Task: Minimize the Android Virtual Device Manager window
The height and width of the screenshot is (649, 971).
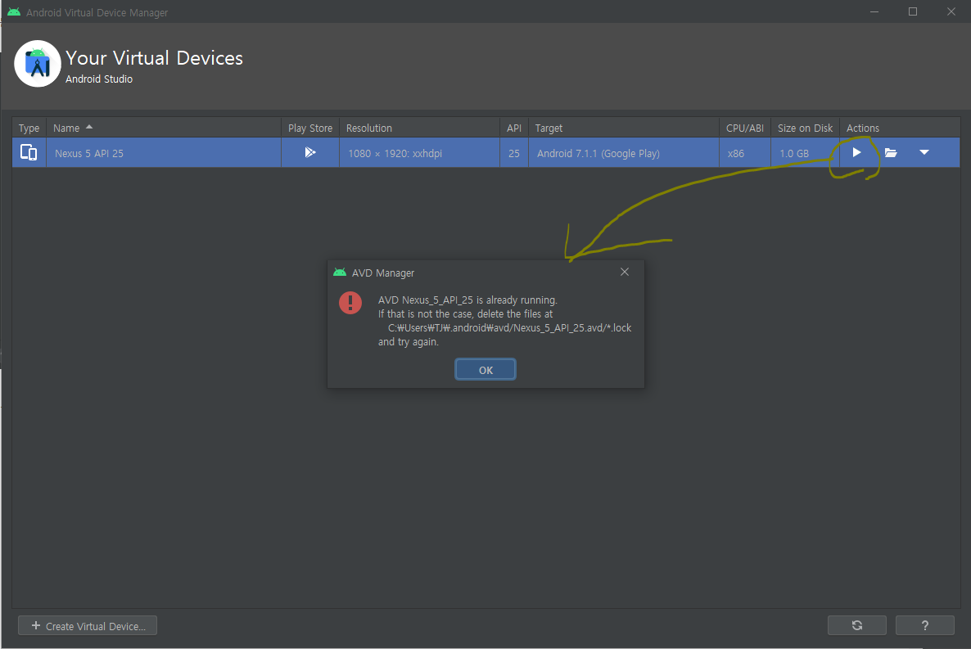Action: 874,11
